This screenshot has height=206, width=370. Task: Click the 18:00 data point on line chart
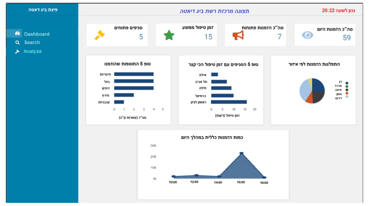(x=264, y=178)
